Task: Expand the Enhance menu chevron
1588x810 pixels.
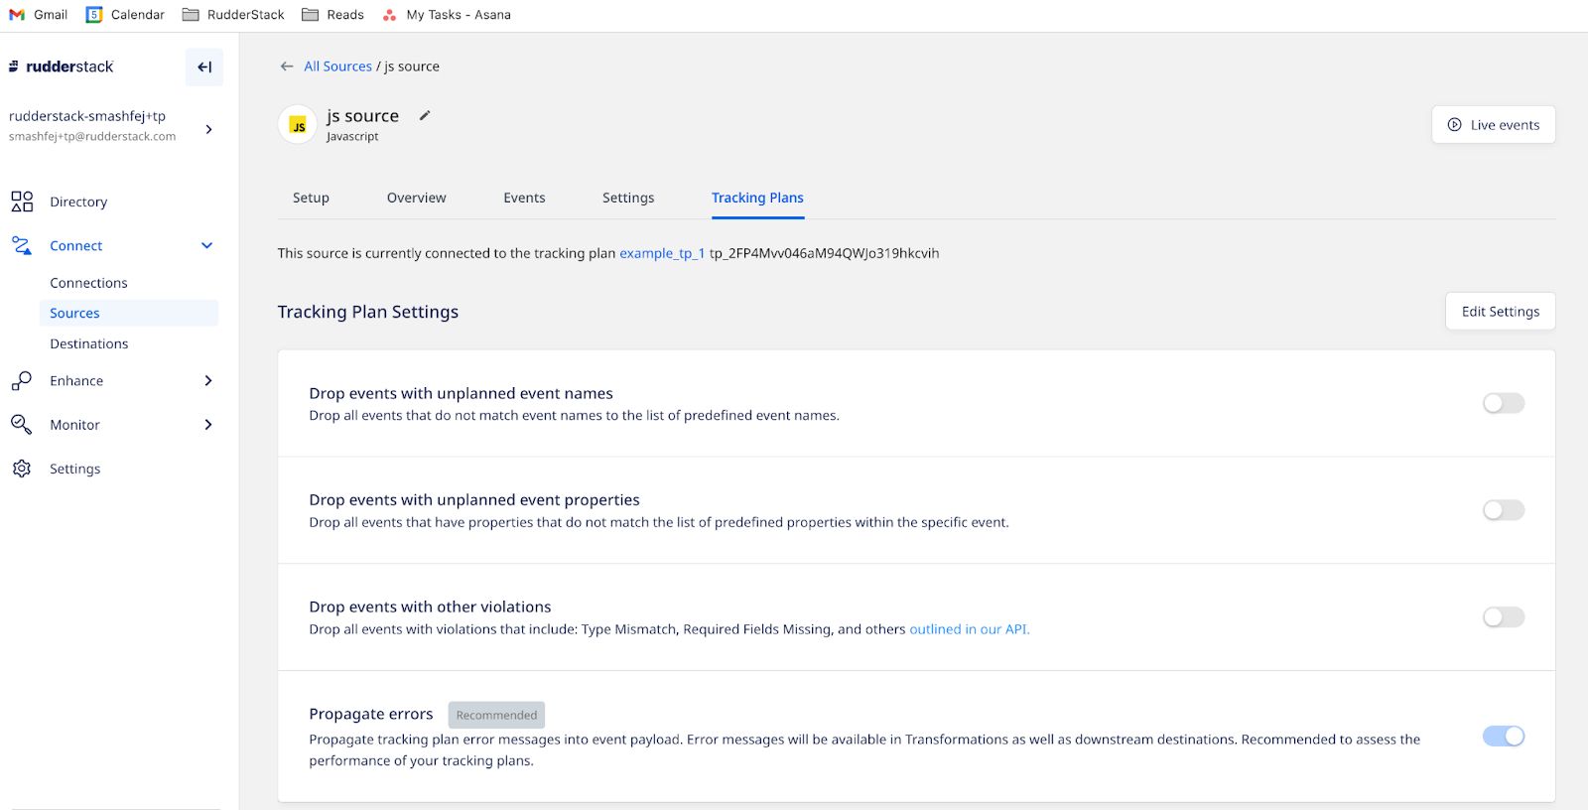Action: click(x=208, y=381)
